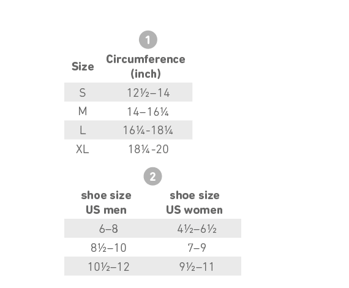Click the shoe size US women header
Viewport: 349px width, 288px height.
point(194,202)
